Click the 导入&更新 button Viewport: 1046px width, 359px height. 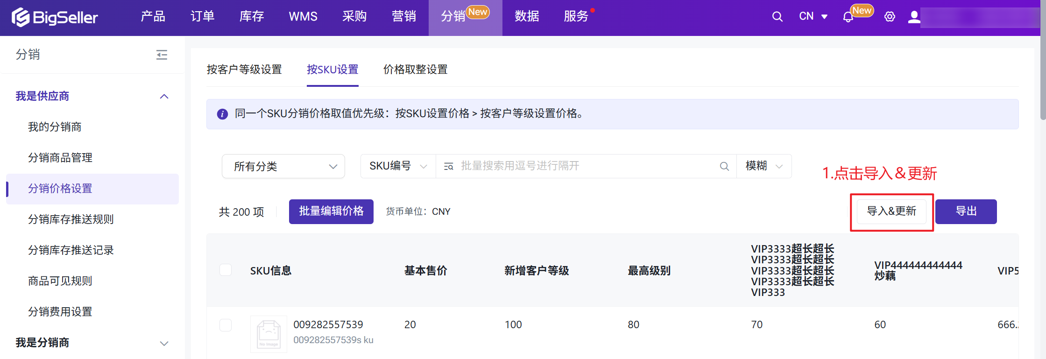[891, 211]
